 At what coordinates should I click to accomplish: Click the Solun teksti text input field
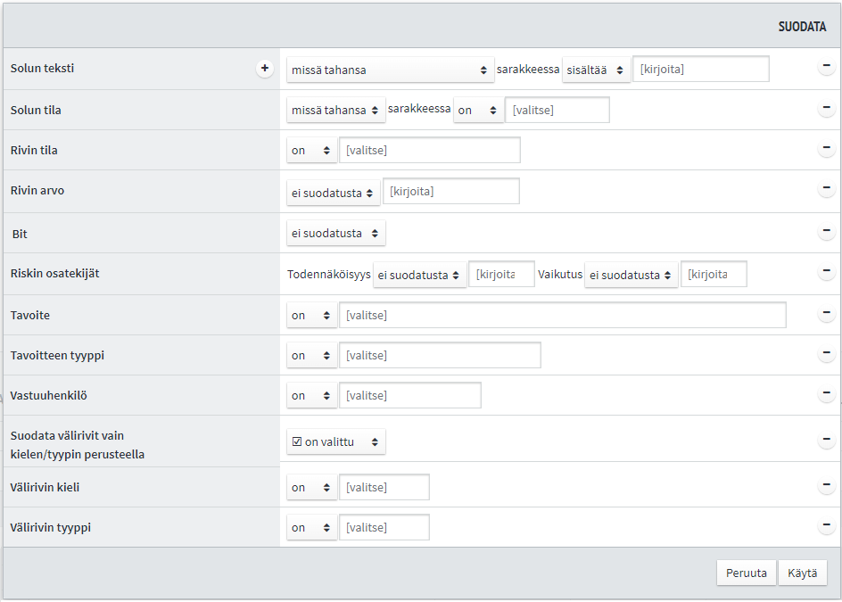(x=700, y=70)
